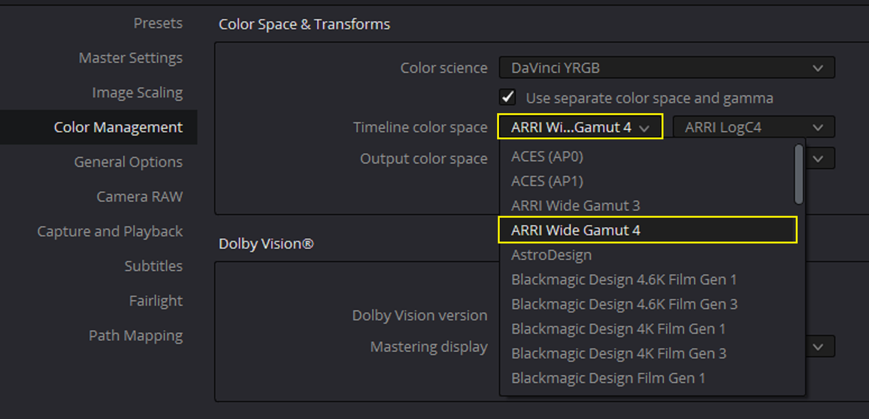Select ARRI Wide Gamut 4 option
Screen dimensions: 869x419
[648, 230]
